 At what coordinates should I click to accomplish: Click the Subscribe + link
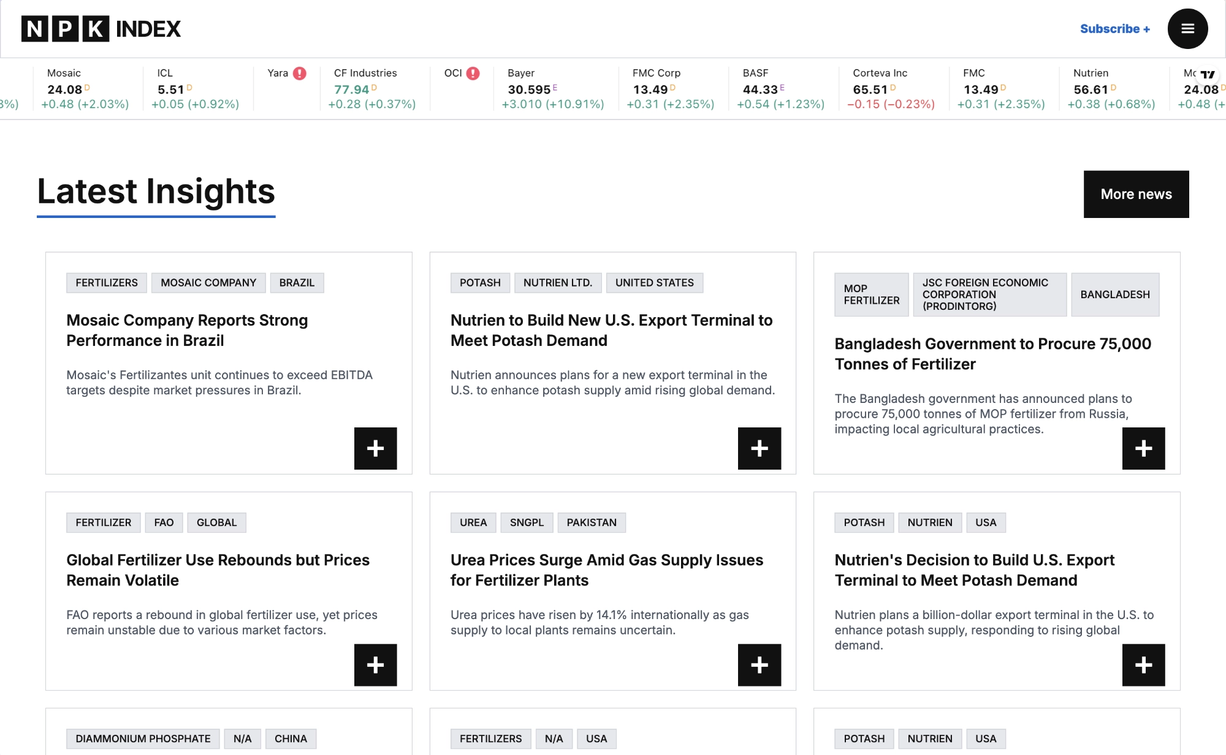click(1114, 29)
